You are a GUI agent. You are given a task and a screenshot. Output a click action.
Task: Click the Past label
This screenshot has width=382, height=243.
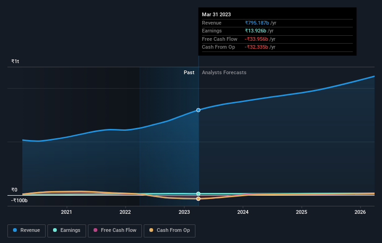click(189, 73)
